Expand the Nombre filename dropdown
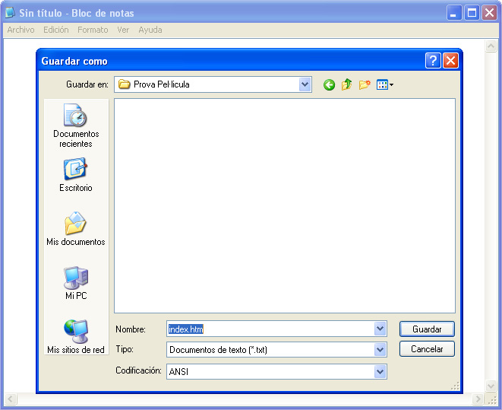502x410 pixels. coord(380,329)
